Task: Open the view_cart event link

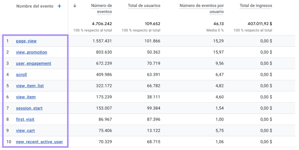Action: coord(25,130)
